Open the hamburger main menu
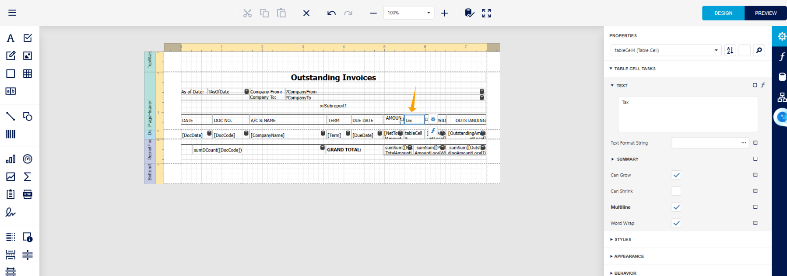Screen dimensions: 787x276 point(12,13)
